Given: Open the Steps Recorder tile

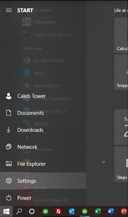Looking at the screenshot, I should pyautogui.click(x=121, y=164).
